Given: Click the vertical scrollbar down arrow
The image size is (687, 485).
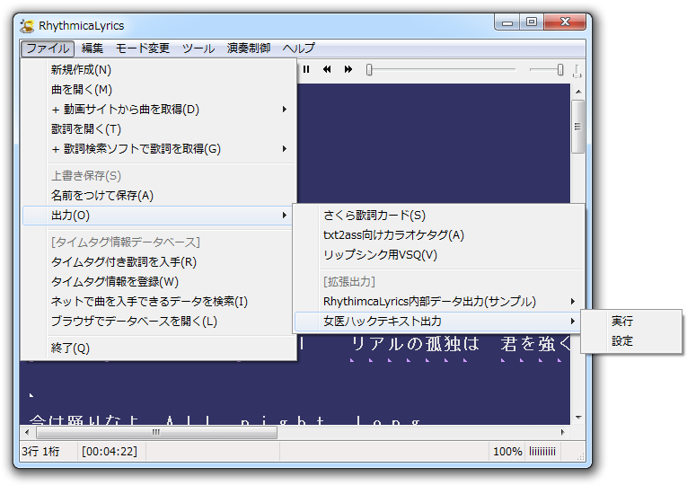Looking at the screenshot, I should [578, 418].
